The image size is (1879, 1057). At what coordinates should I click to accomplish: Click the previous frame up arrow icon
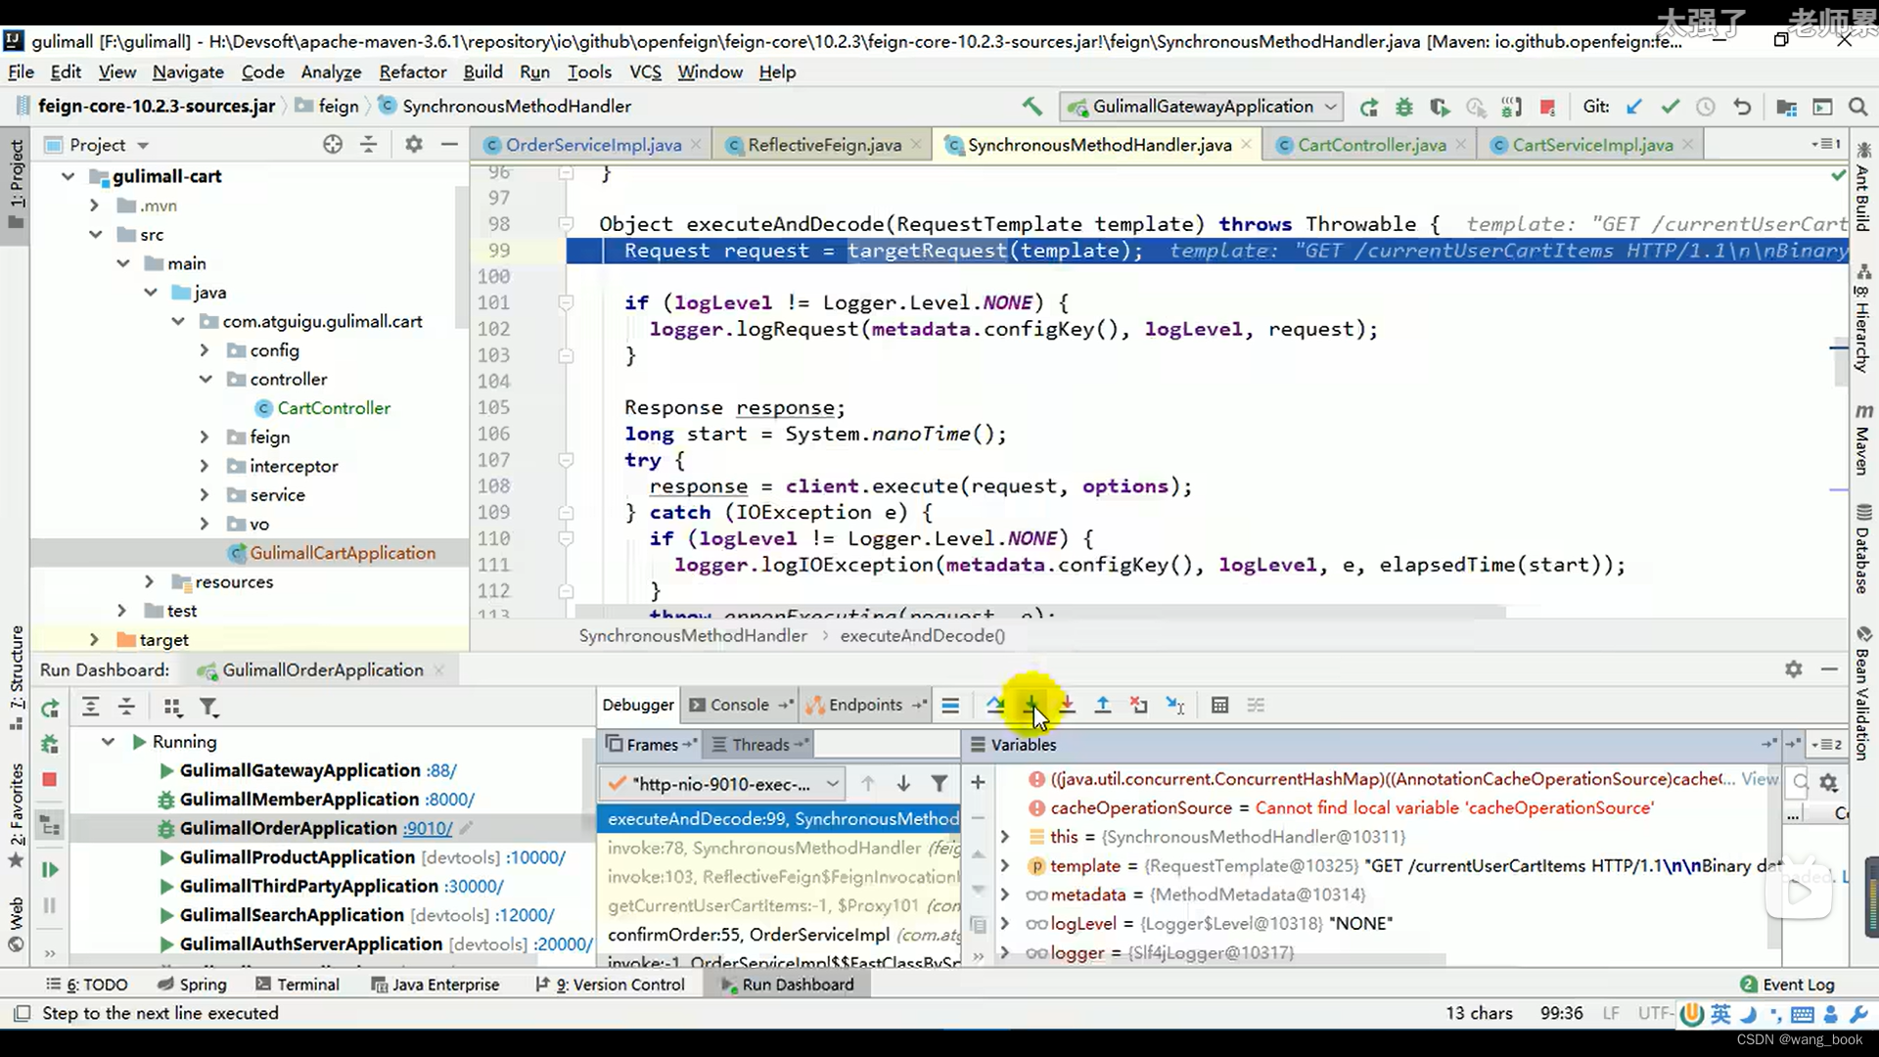(868, 783)
